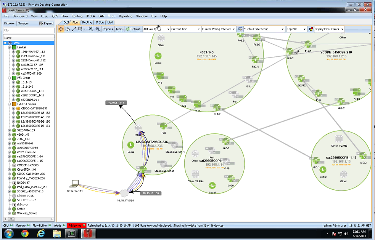This screenshot has width=375, height=240.
Task: Open the File menu
Action: point(6,16)
